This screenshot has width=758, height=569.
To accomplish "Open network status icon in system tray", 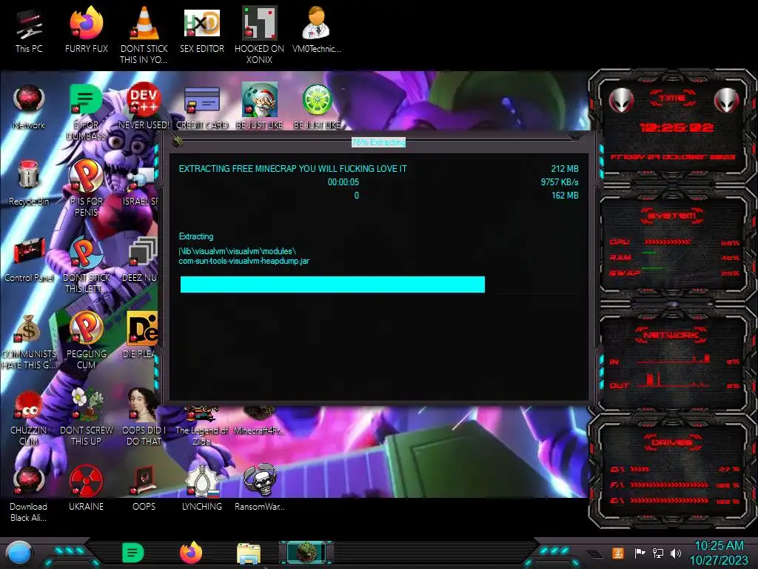I will 658,553.
